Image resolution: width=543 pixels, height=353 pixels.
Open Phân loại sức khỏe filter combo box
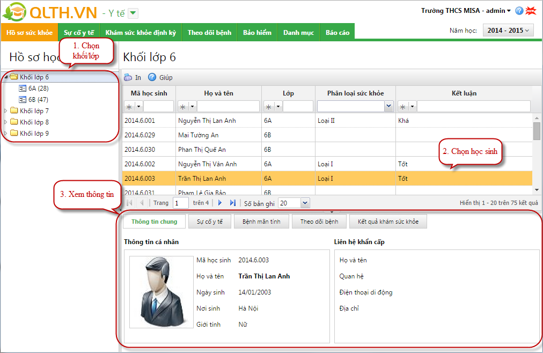[388, 106]
